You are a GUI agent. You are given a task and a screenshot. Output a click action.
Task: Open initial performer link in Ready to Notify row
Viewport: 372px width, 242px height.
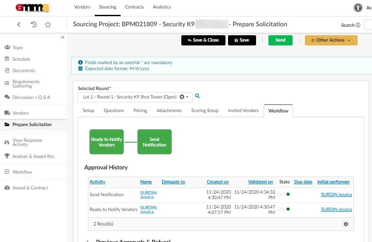pos(336,209)
